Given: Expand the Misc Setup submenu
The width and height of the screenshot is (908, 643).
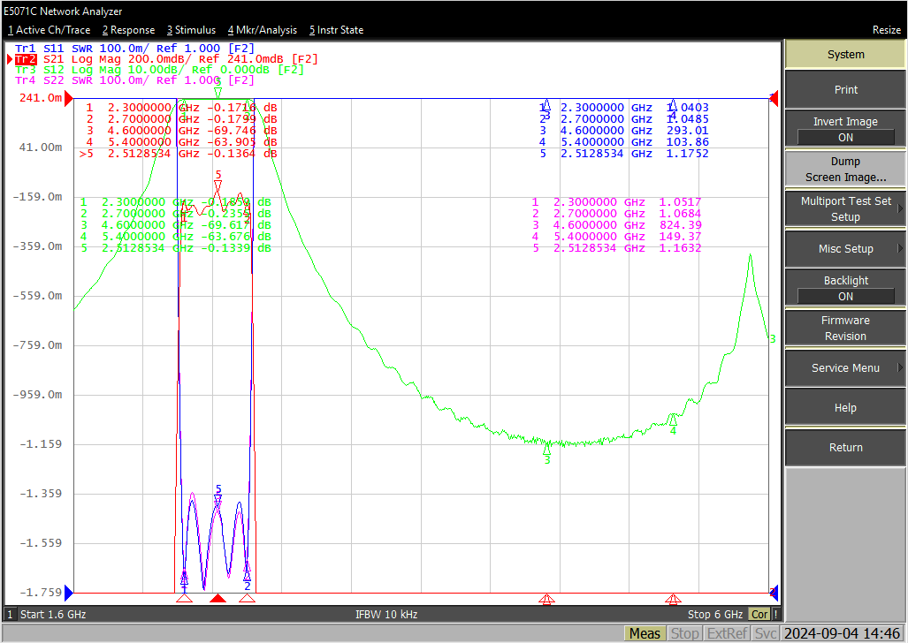Looking at the screenshot, I should pos(845,249).
